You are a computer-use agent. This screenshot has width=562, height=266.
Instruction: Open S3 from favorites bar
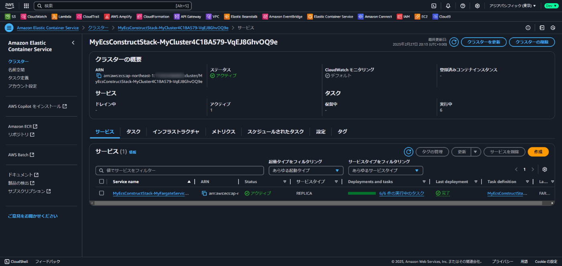point(10,16)
